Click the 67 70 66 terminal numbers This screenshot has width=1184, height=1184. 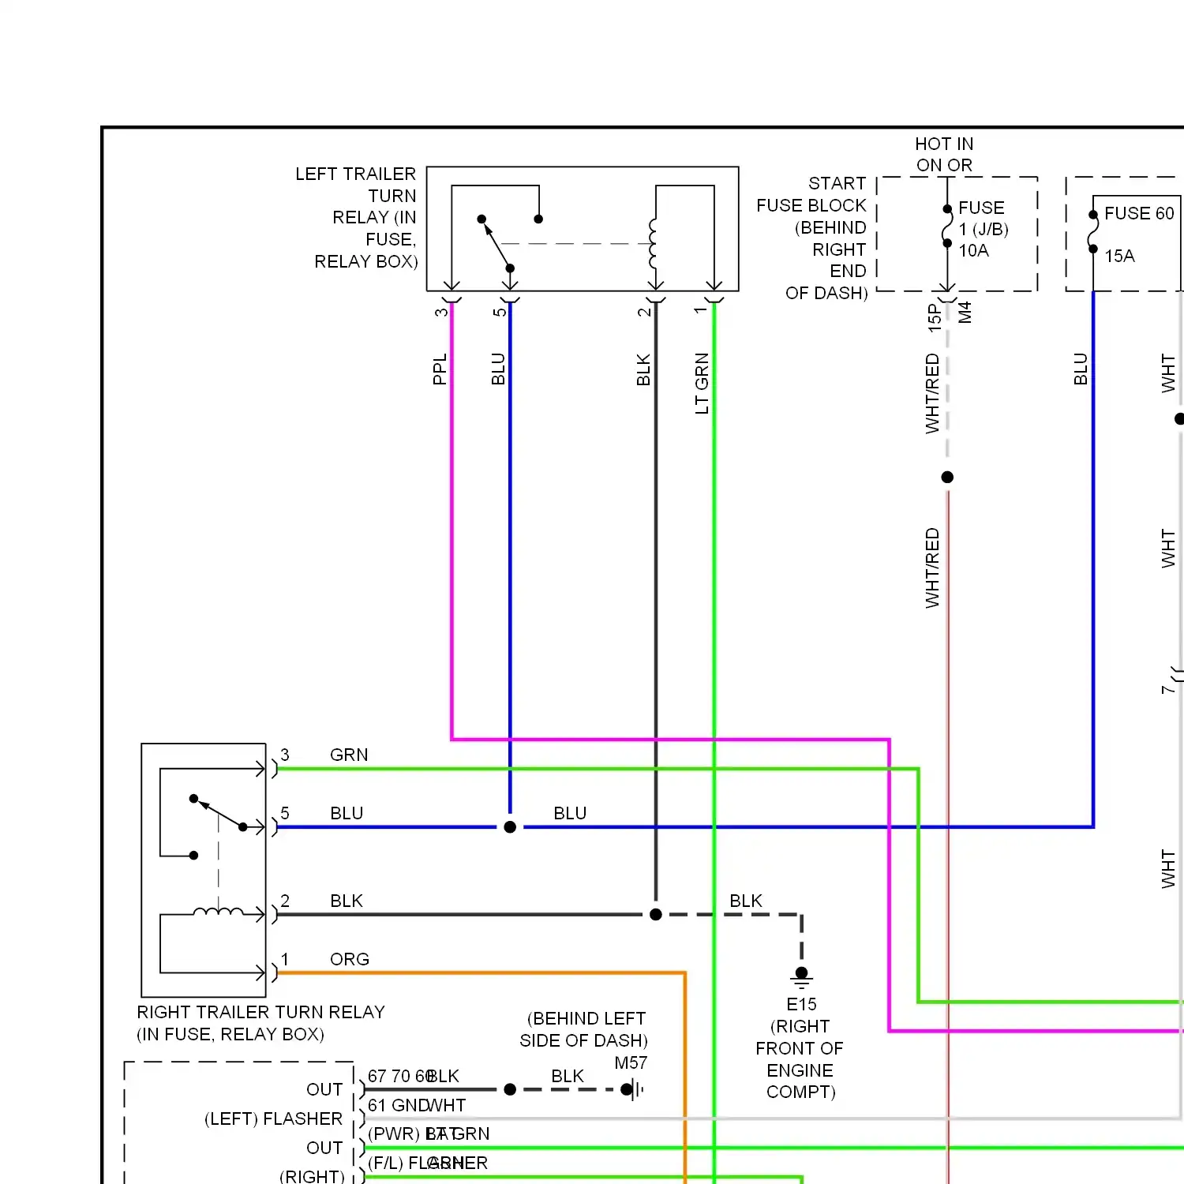(x=400, y=1076)
